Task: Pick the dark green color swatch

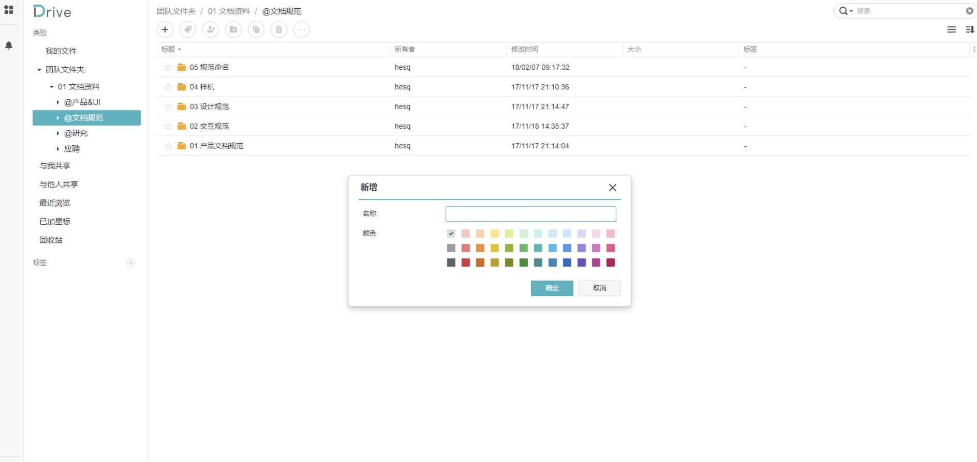Action: (524, 263)
